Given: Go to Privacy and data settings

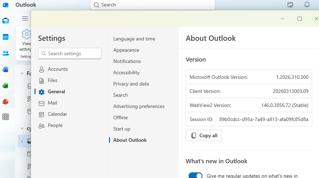Looking at the screenshot, I should point(131,84).
